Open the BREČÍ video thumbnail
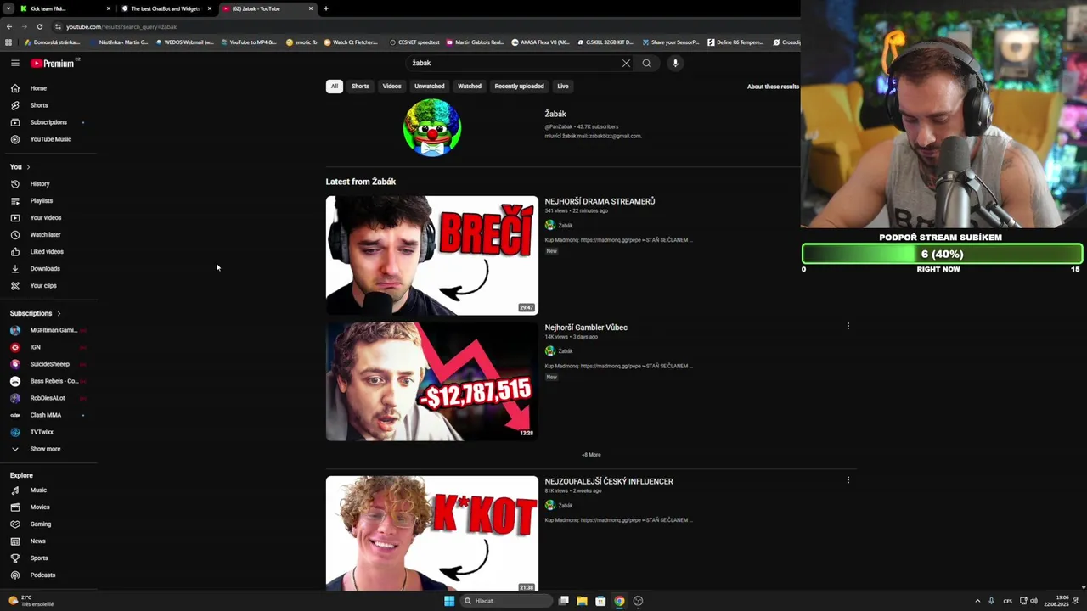 pyautogui.click(x=432, y=255)
